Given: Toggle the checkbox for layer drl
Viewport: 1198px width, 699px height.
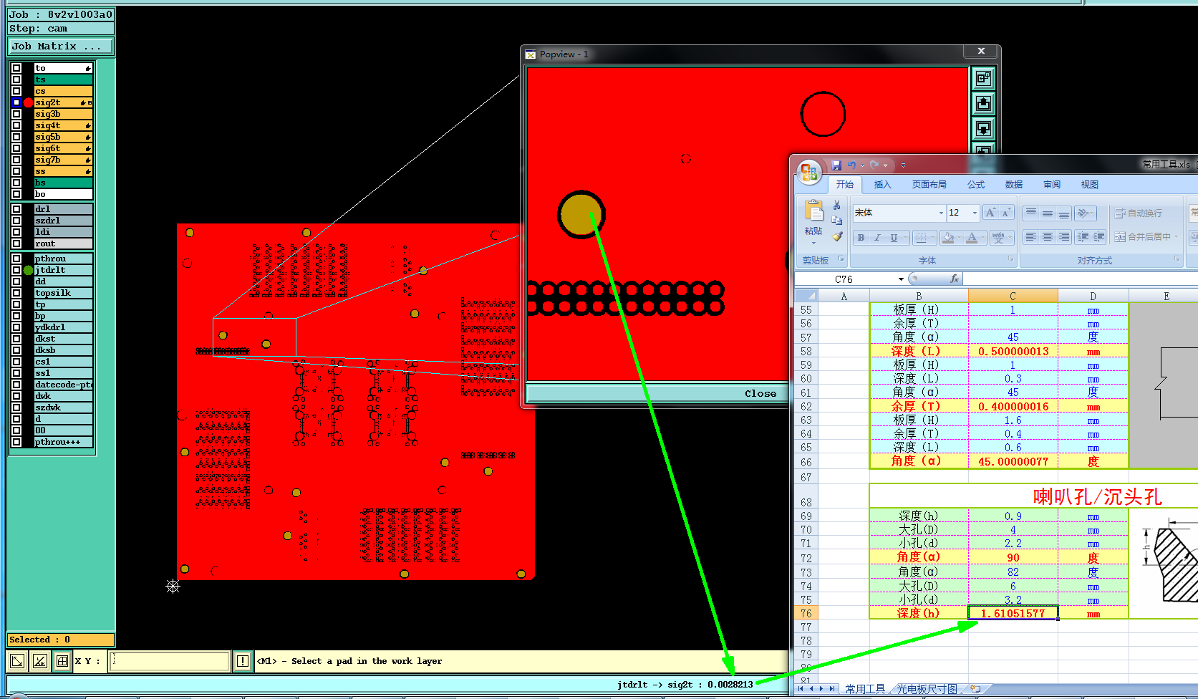Looking at the screenshot, I should click(16, 209).
